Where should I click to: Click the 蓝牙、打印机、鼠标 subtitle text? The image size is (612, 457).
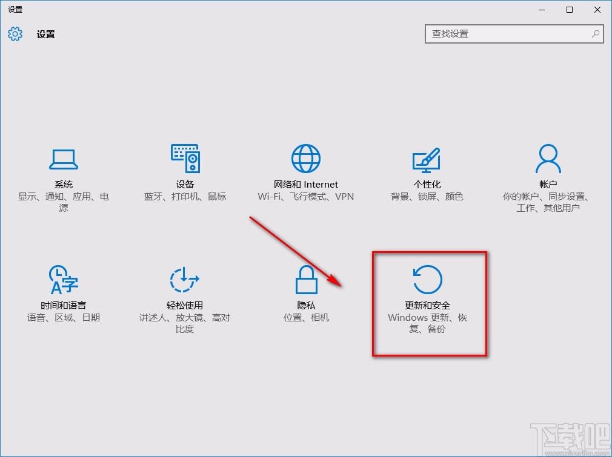184,197
